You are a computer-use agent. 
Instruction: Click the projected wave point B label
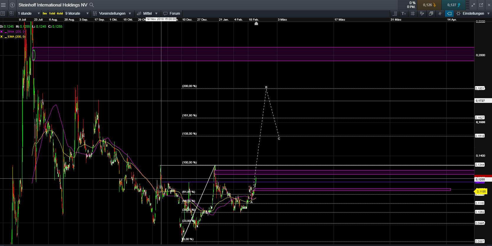(x=266, y=87)
